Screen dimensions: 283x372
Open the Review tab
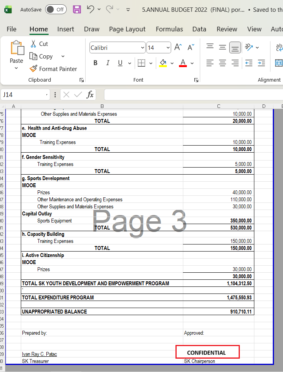coord(227,29)
